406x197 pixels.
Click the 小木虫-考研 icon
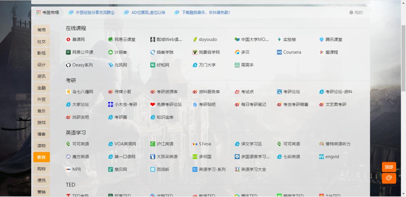click(x=111, y=104)
